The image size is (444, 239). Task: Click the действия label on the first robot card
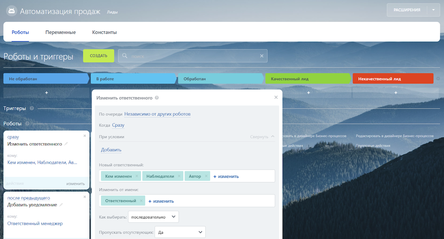pos(15,184)
